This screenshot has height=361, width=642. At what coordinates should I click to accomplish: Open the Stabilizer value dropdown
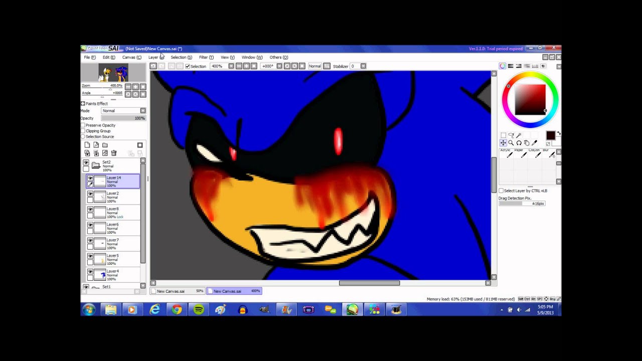[x=364, y=66]
